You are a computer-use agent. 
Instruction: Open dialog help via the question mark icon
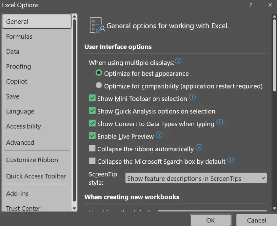250,5
